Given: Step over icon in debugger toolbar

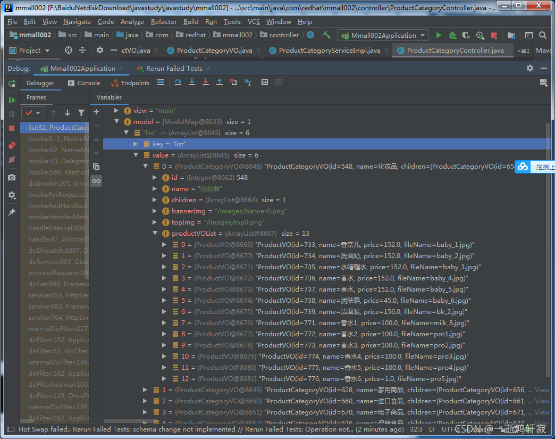Looking at the screenshot, I should (x=178, y=82).
